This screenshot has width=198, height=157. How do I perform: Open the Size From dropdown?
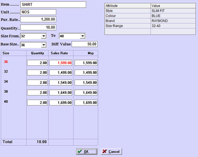[44, 36]
